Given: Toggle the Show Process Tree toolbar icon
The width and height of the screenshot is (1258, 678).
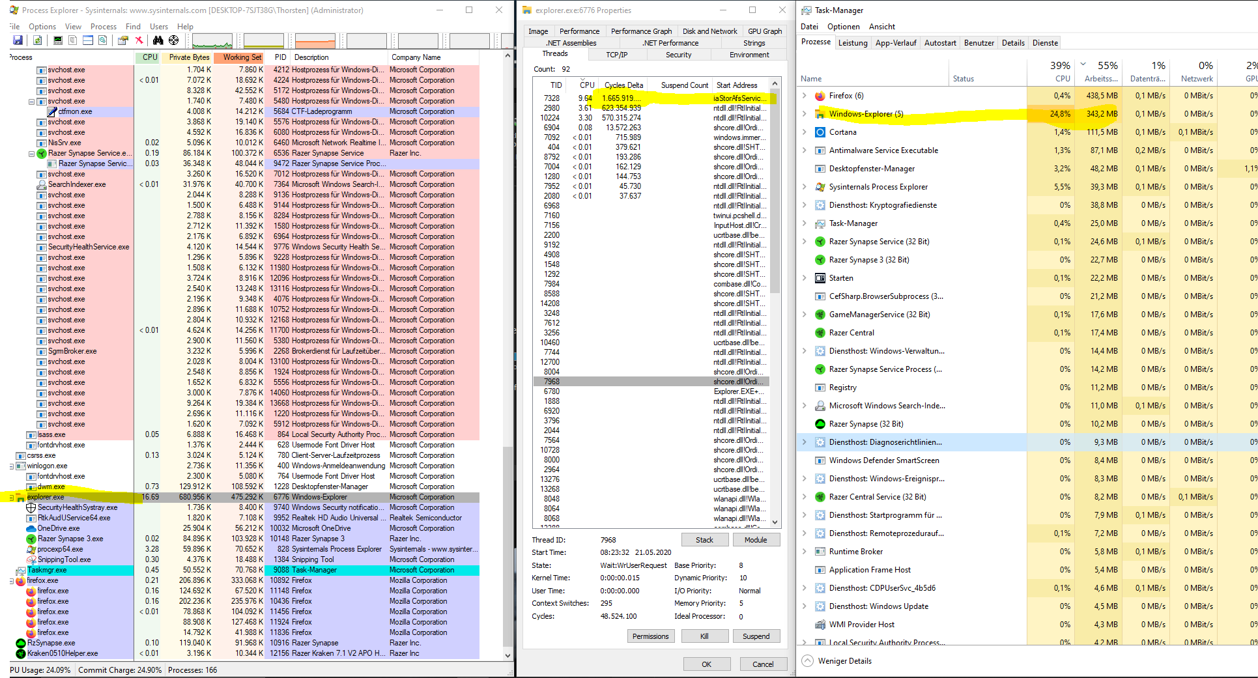Looking at the screenshot, I should [72, 40].
